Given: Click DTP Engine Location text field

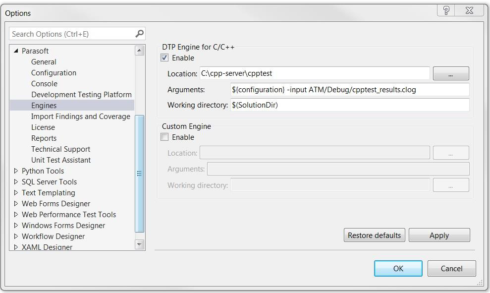Looking at the screenshot, I should (x=315, y=73).
